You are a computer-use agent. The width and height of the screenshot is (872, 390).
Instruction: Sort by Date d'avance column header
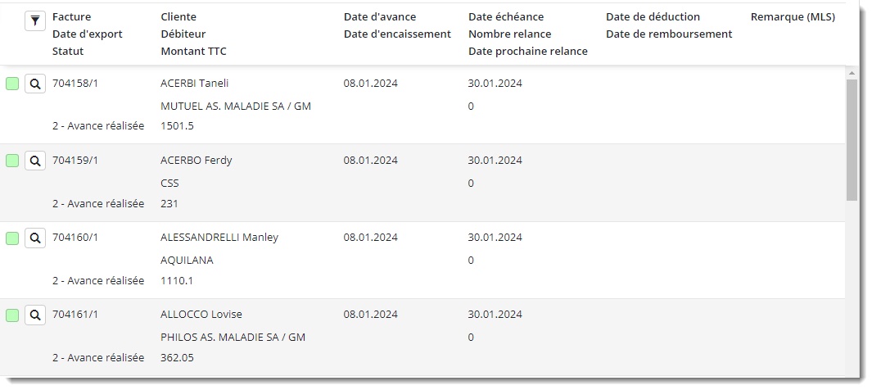pos(379,16)
